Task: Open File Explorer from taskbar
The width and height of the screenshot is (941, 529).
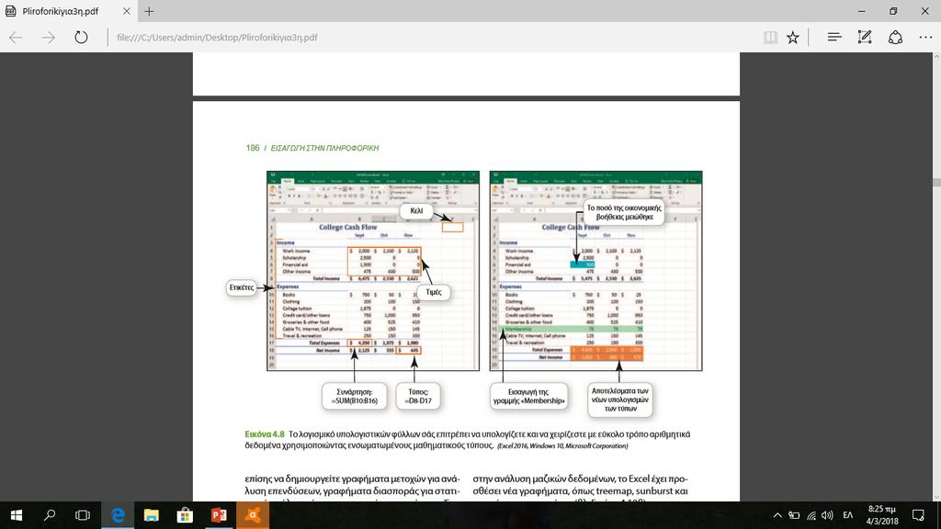Action: (x=152, y=515)
